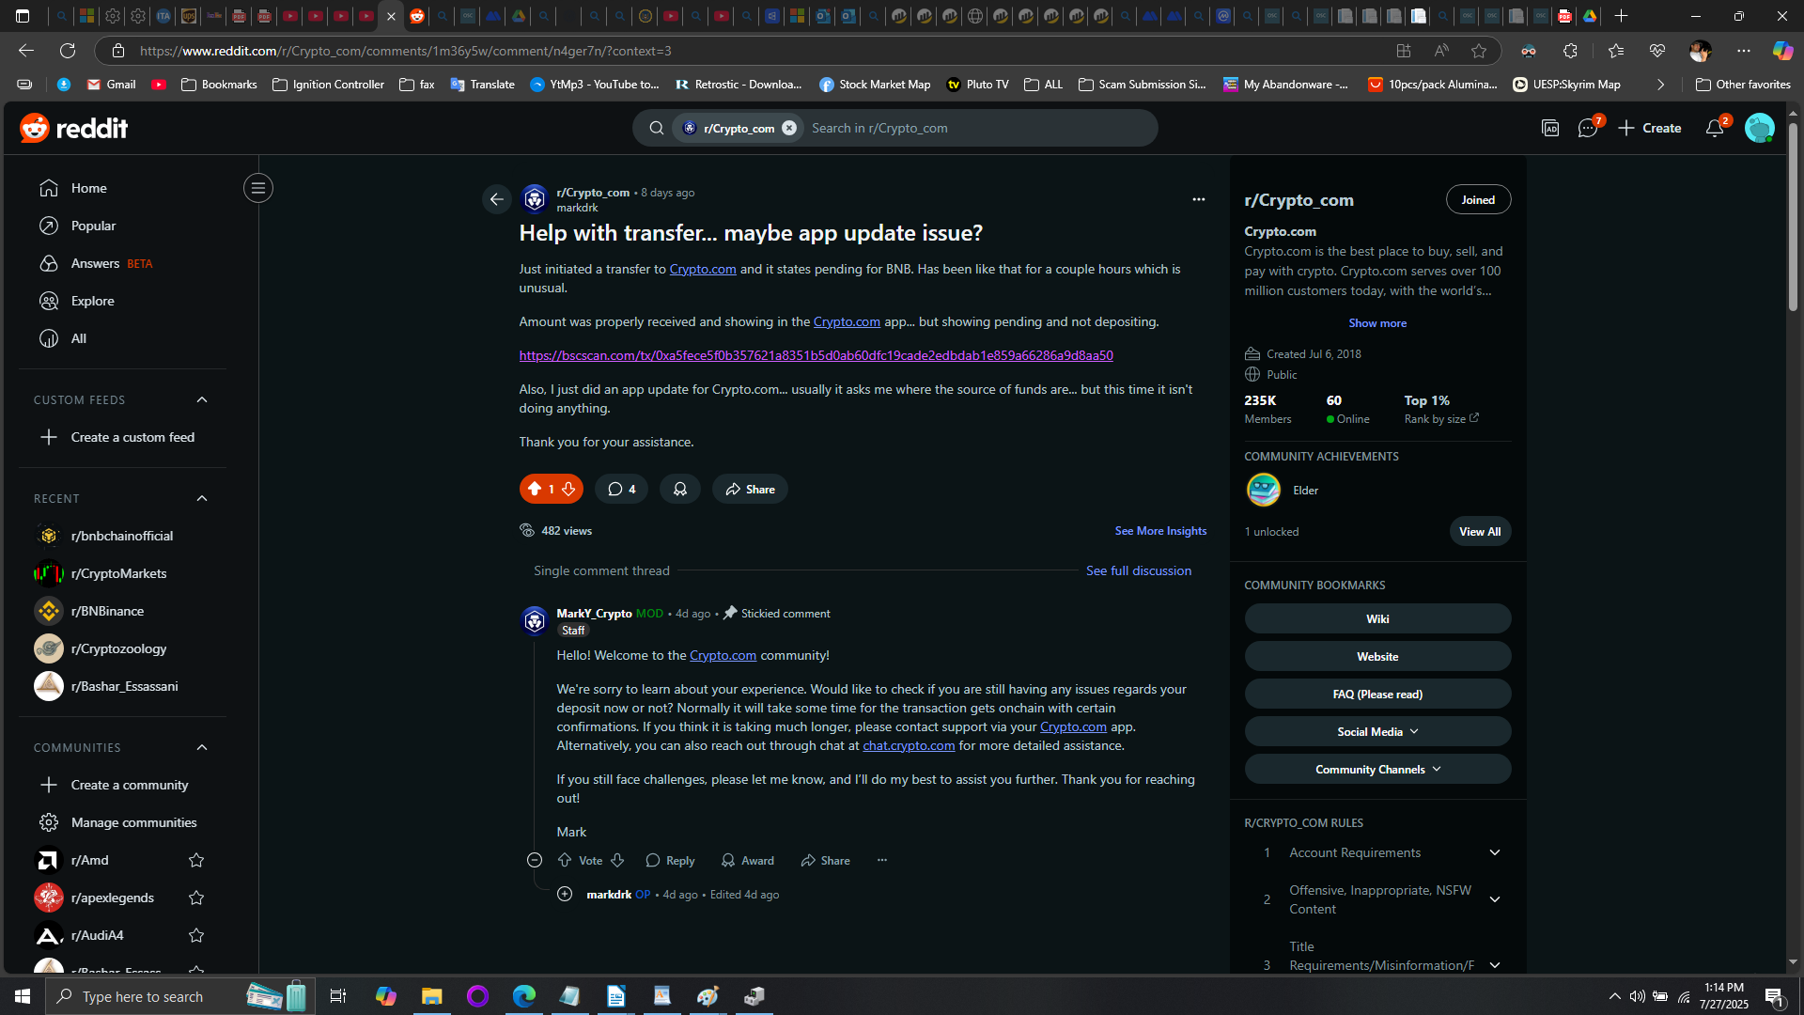
Task: Click See full discussion link
Action: point(1138,570)
